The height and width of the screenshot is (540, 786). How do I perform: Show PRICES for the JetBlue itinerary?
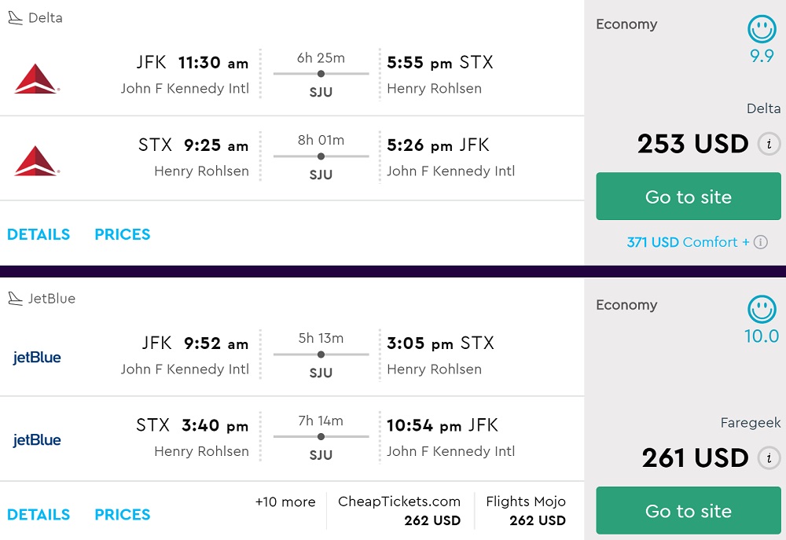pyautogui.click(x=122, y=515)
